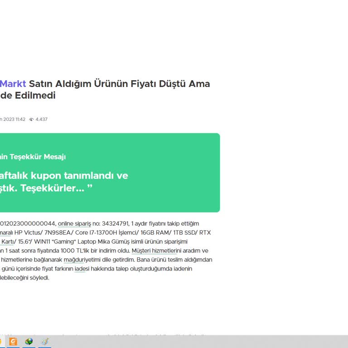Click the underlined word 'mağduriyetimi'

82,260
